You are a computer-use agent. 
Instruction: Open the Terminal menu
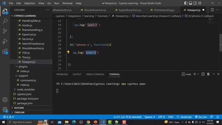[67, 3]
